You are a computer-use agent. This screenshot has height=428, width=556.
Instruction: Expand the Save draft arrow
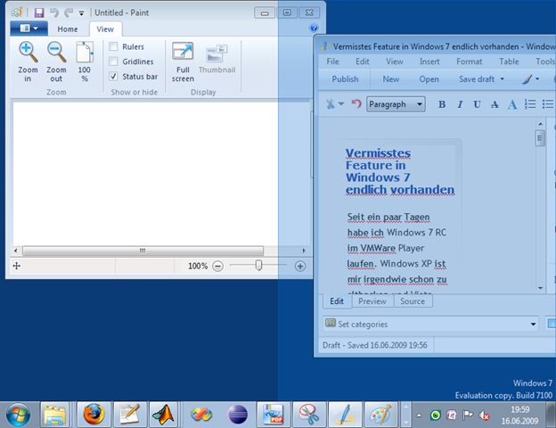click(x=503, y=78)
